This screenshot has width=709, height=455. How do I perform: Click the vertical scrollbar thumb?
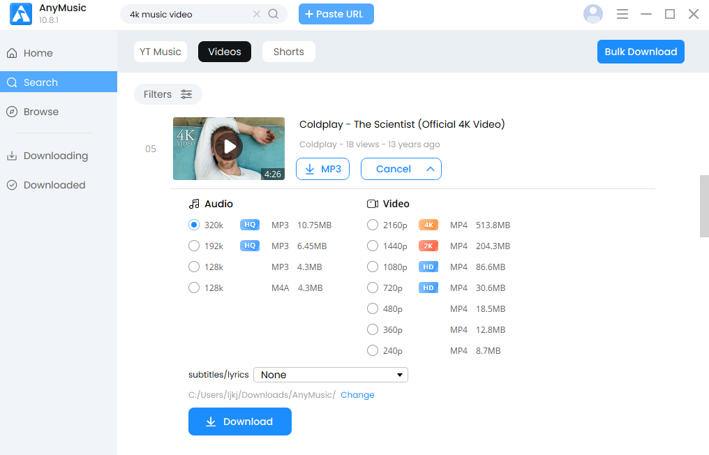(x=704, y=206)
